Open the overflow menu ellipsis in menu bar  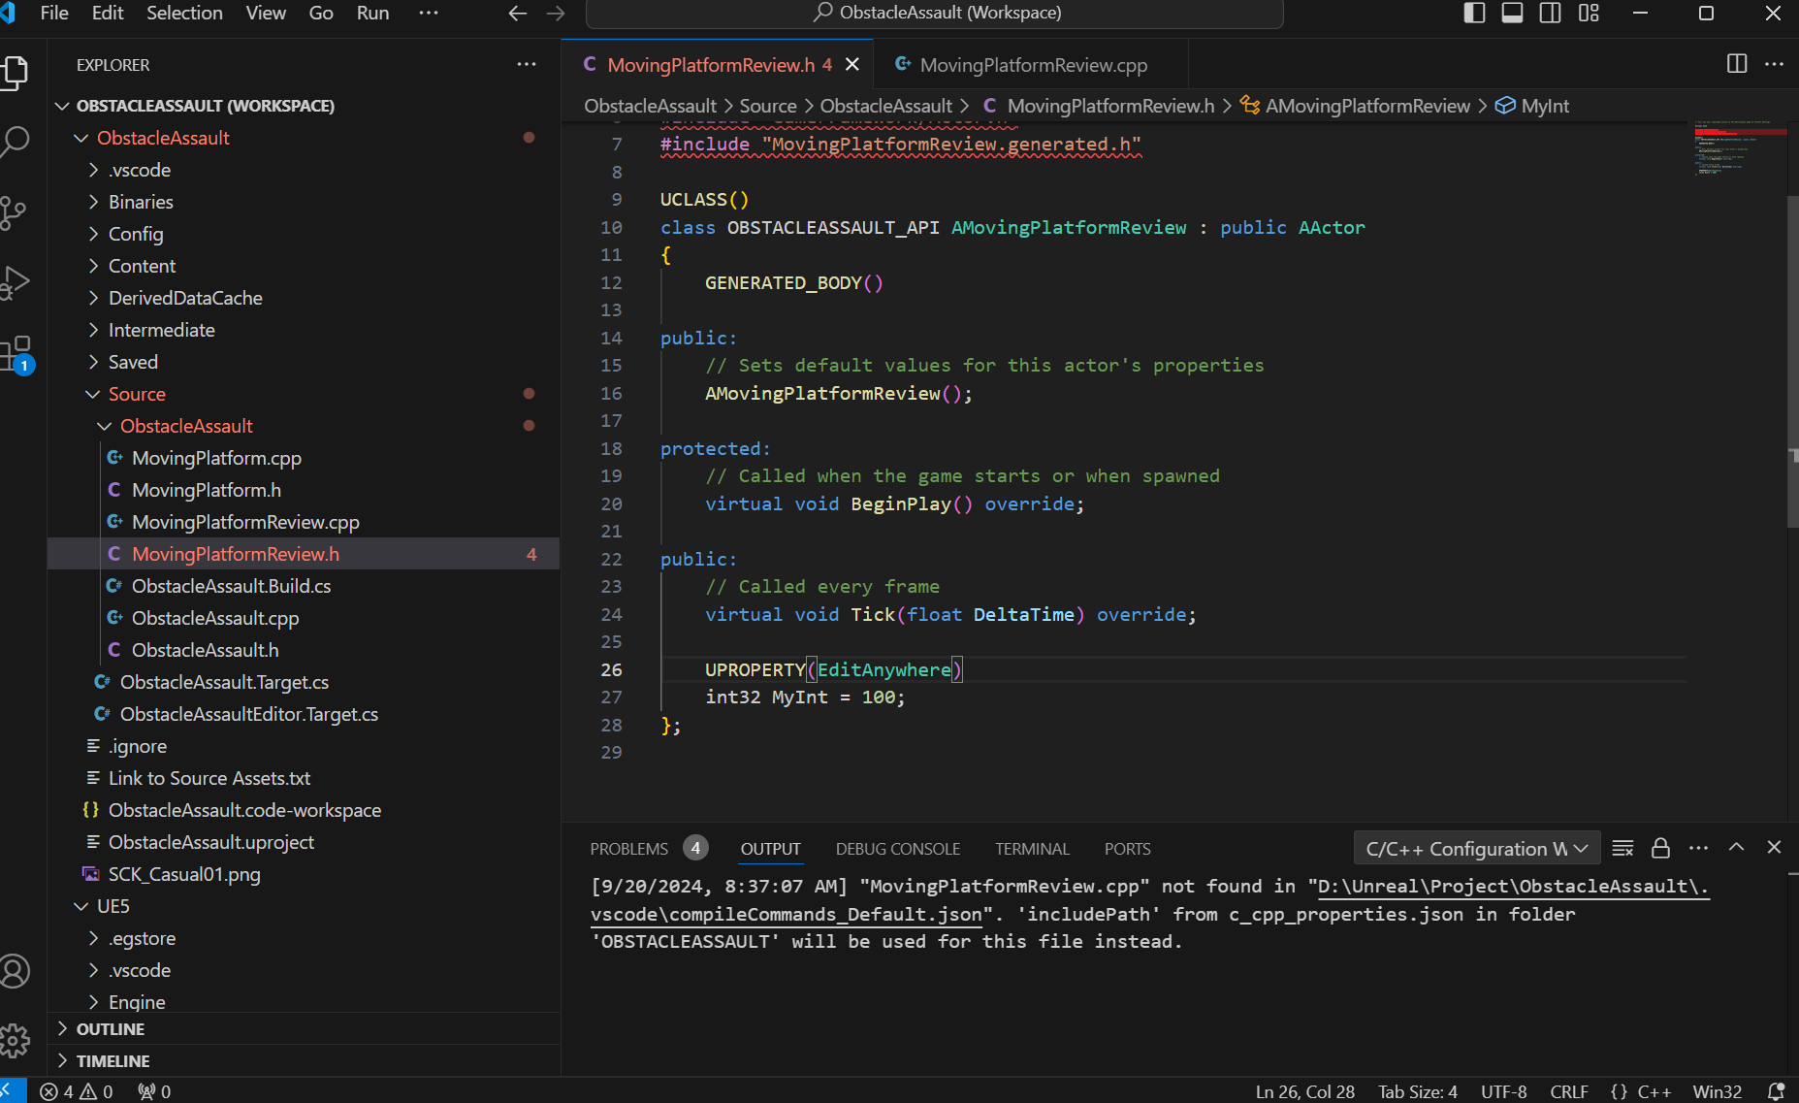428,13
